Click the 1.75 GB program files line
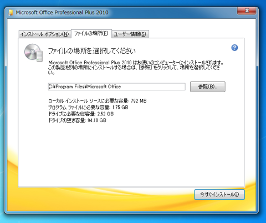 (x=88, y=108)
